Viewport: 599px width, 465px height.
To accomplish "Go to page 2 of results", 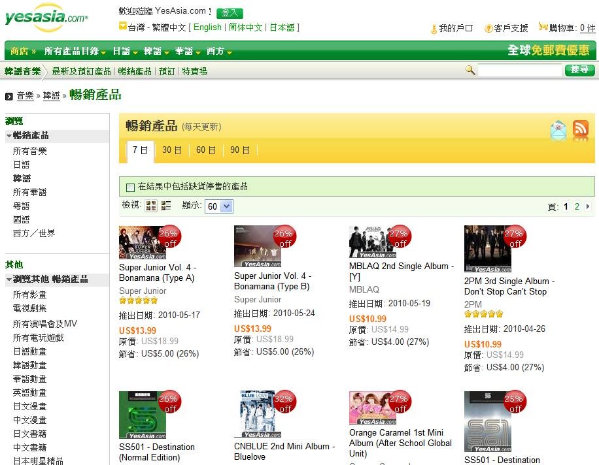I will click(577, 206).
